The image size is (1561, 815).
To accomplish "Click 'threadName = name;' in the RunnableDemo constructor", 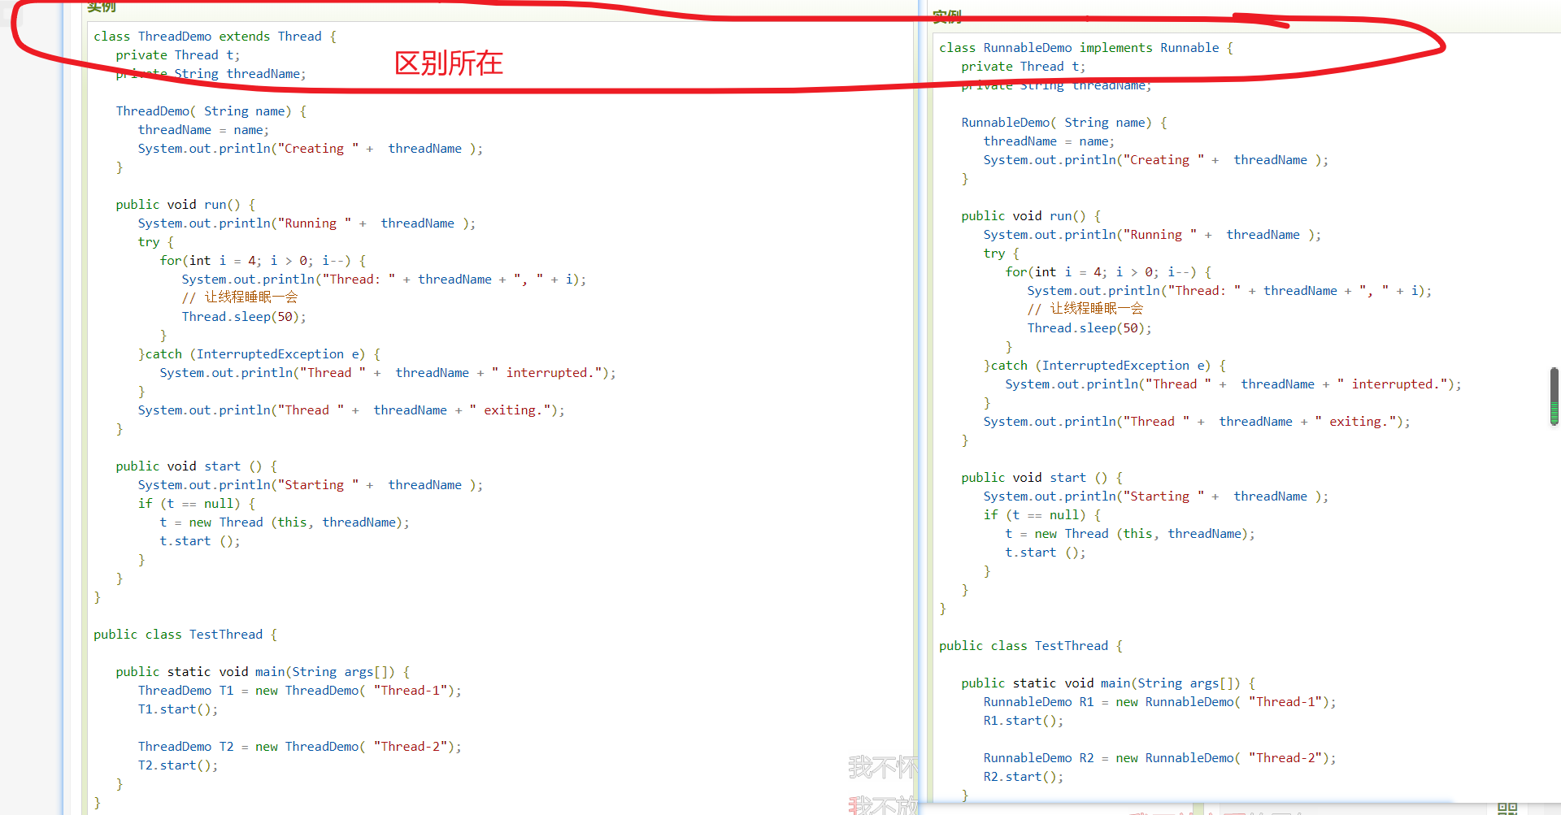I will [1049, 141].
